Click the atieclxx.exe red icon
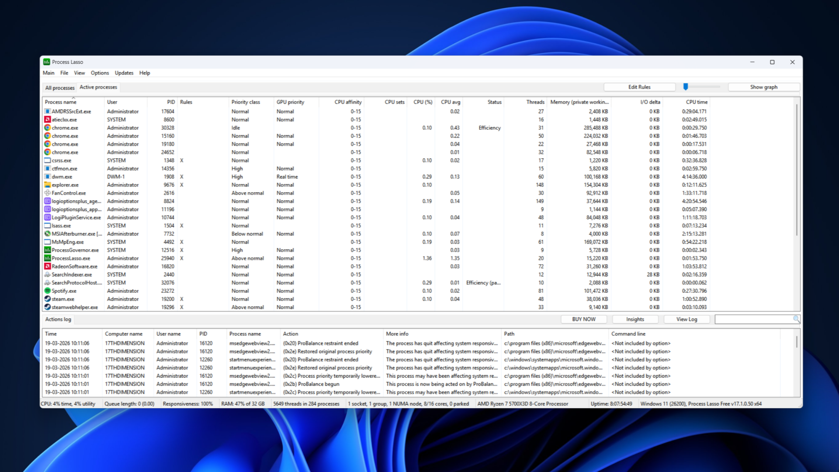 pyautogui.click(x=48, y=119)
